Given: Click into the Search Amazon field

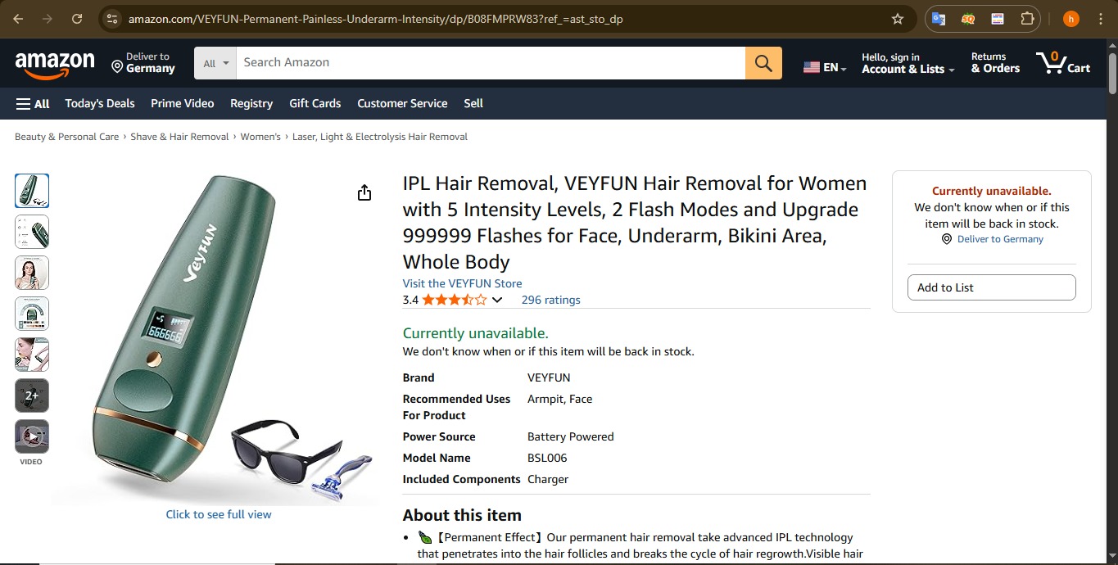Looking at the screenshot, I should coord(491,63).
